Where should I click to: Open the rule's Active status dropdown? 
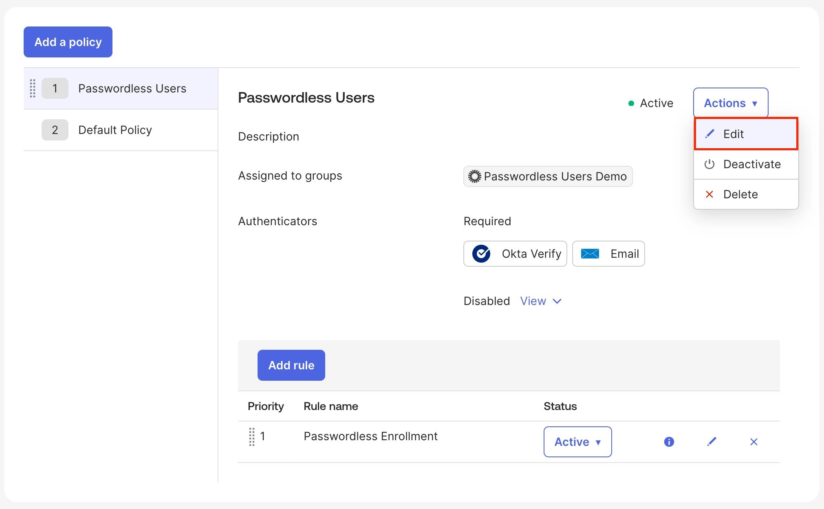coord(577,442)
